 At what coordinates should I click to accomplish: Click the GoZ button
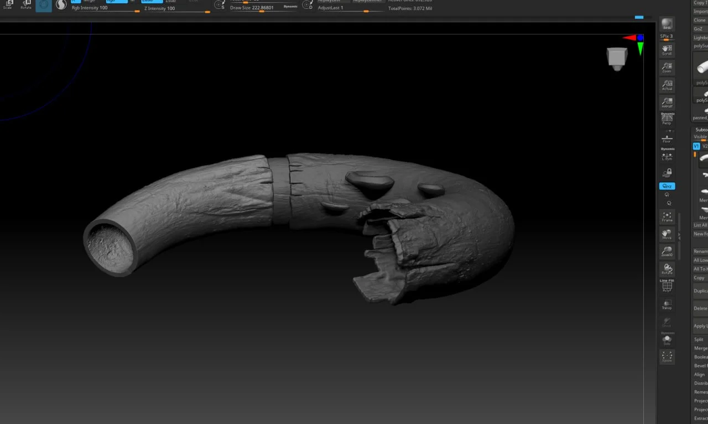(700, 29)
